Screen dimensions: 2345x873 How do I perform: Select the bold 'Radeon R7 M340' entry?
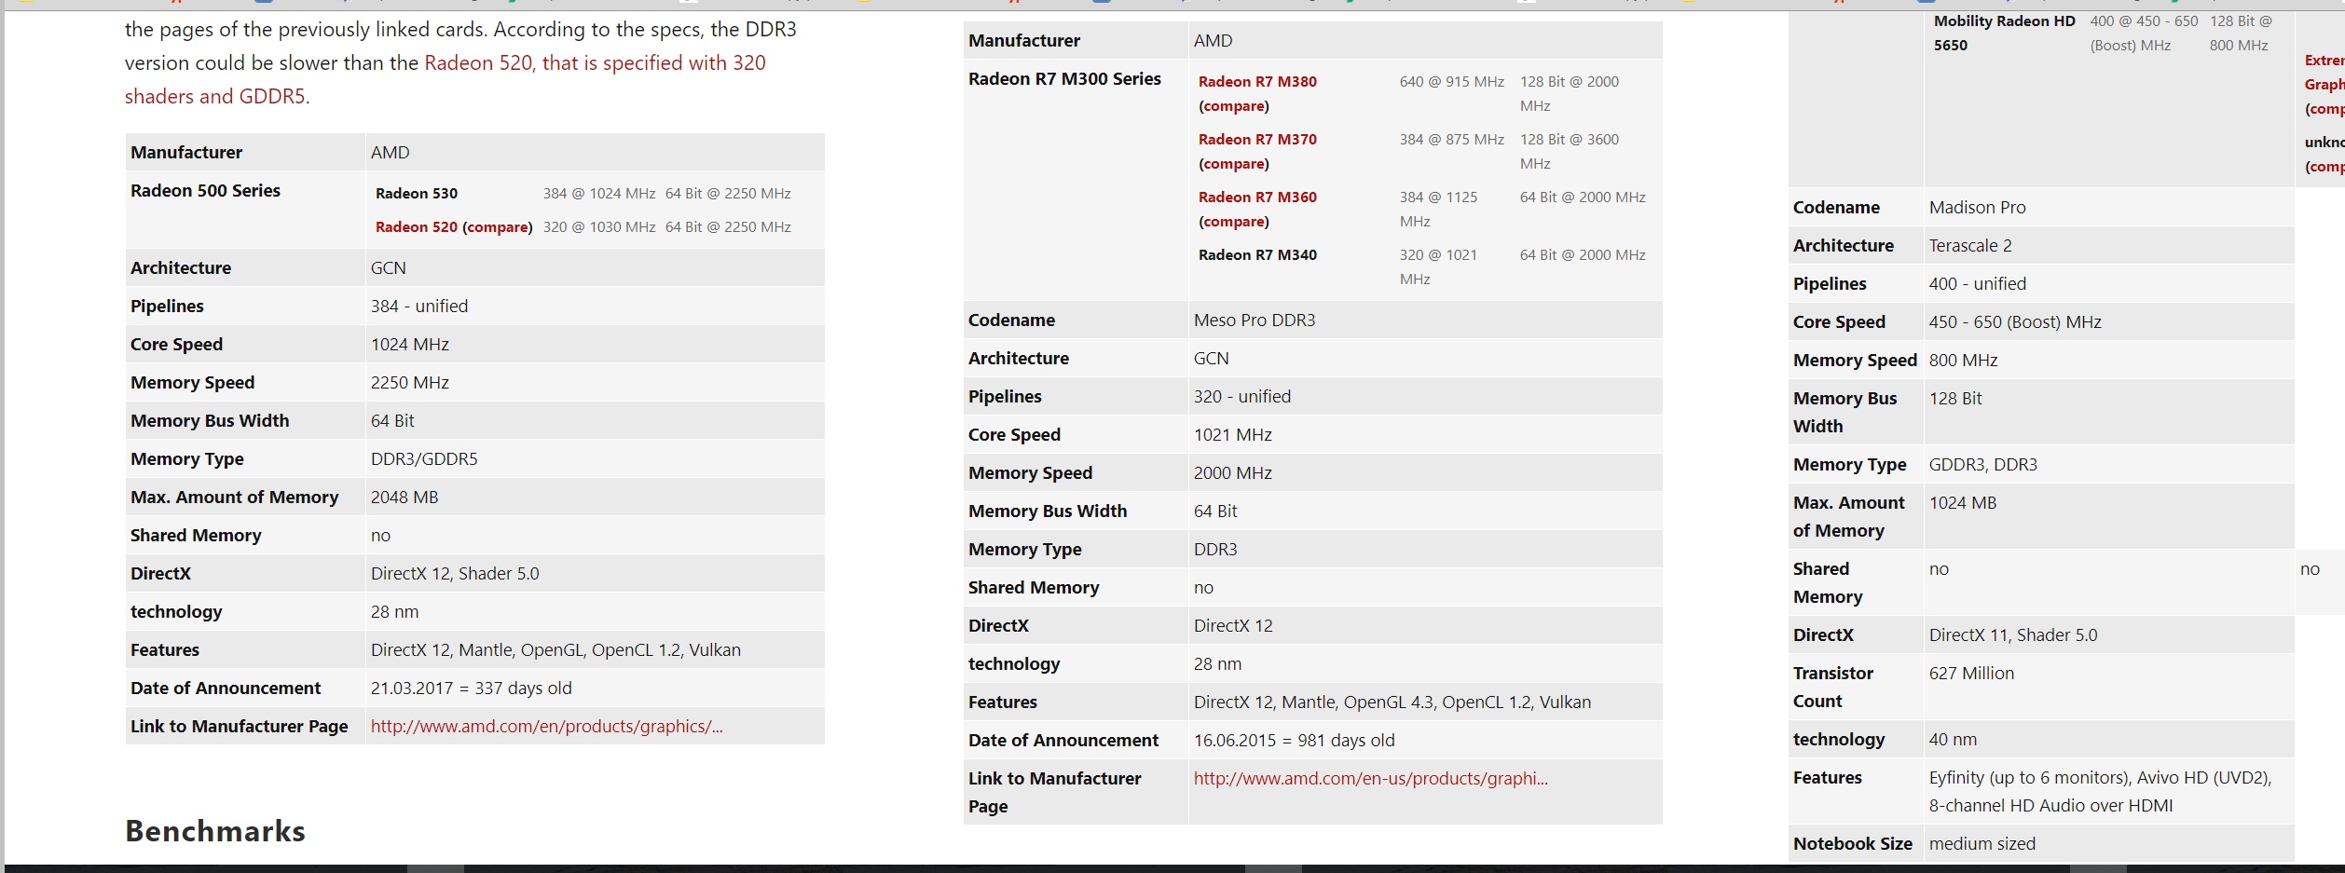point(1257,255)
